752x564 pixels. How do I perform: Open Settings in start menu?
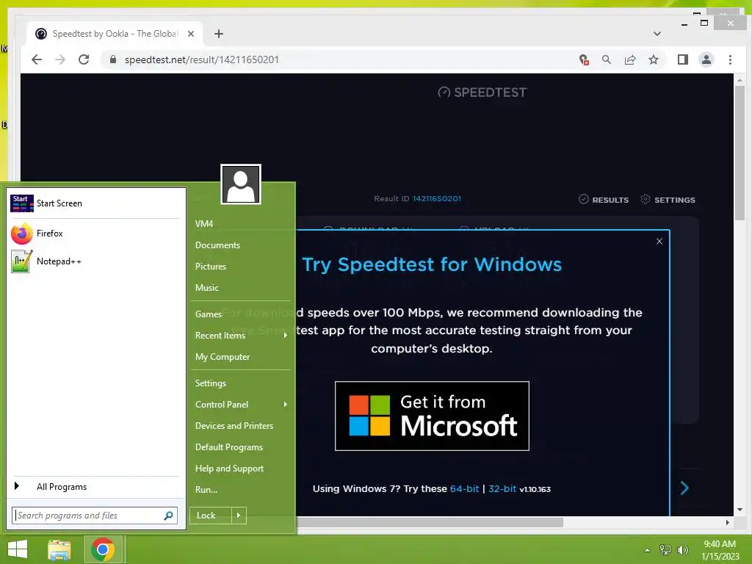click(241, 383)
